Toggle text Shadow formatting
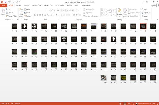159x105 pixels. click(x=43, y=15)
